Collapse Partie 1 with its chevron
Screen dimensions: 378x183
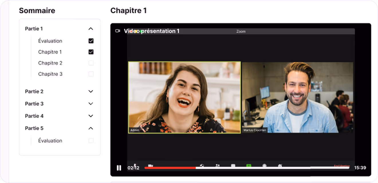[x=91, y=29]
